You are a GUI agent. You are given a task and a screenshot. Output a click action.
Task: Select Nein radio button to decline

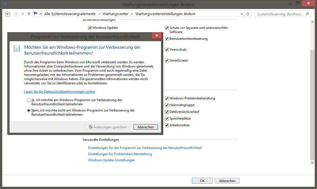point(29,111)
